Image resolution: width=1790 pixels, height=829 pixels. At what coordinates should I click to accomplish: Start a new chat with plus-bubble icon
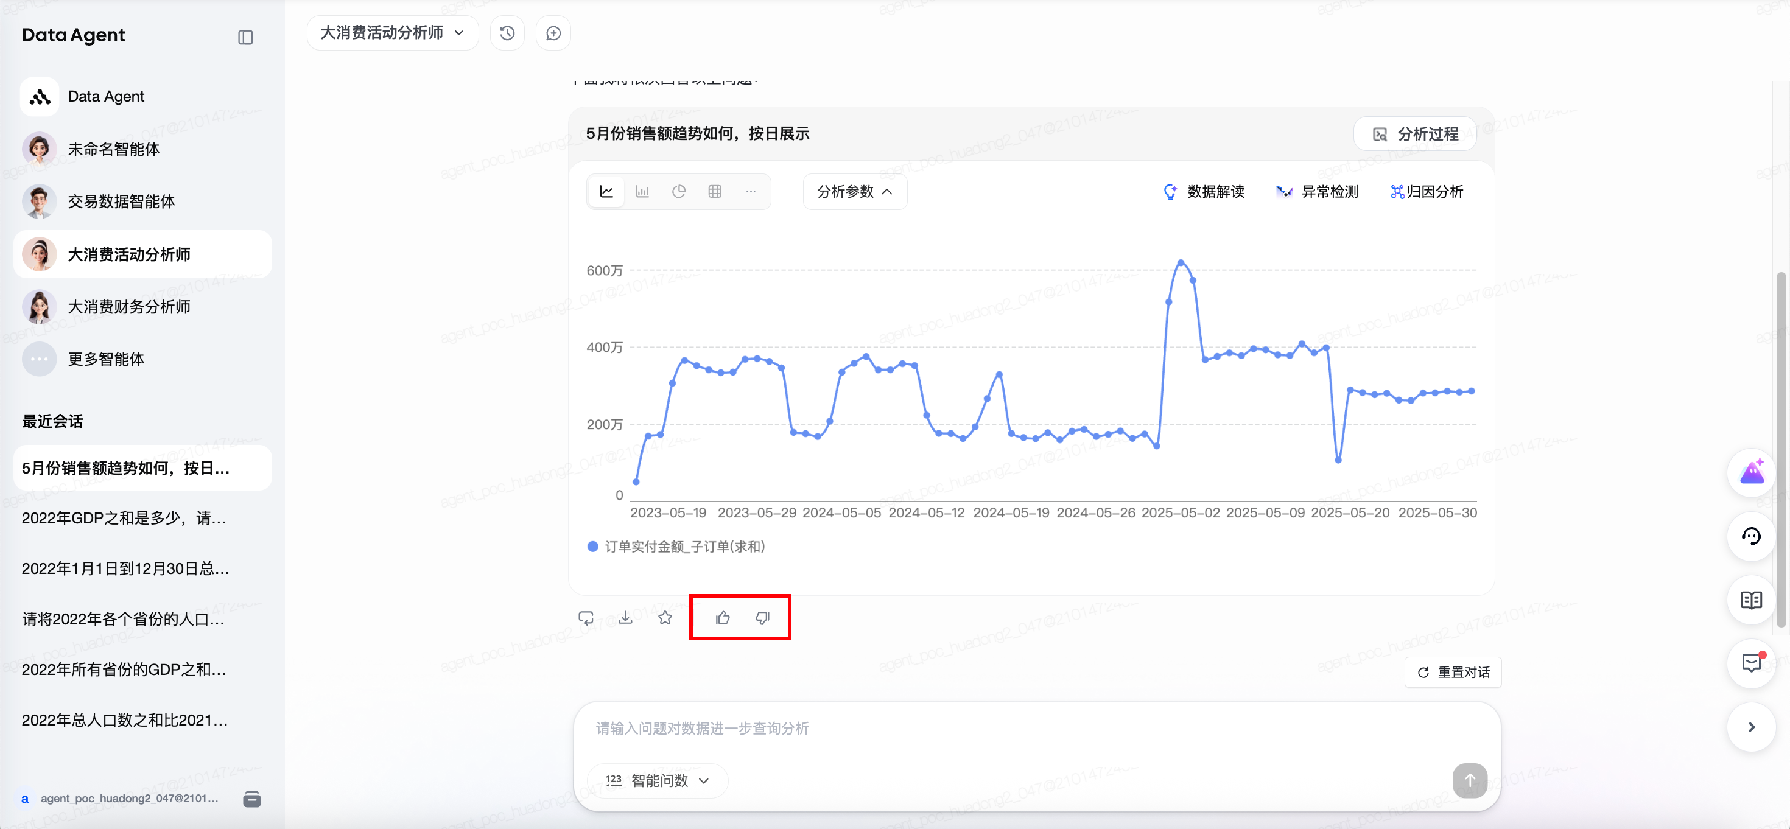(553, 33)
